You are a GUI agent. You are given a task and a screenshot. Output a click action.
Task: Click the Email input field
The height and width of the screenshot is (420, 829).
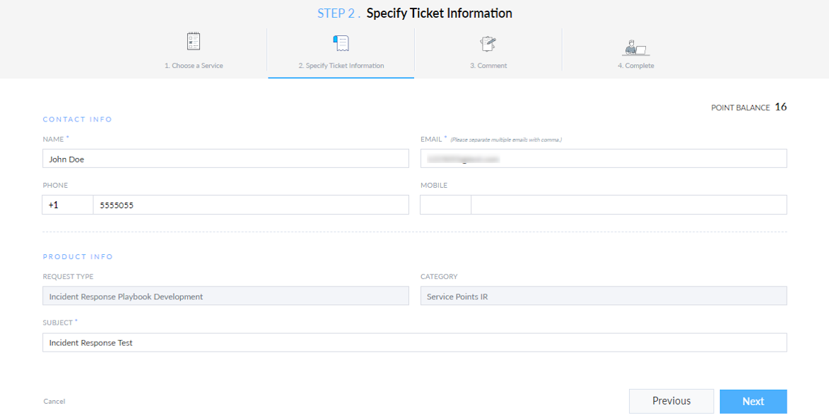pos(604,158)
